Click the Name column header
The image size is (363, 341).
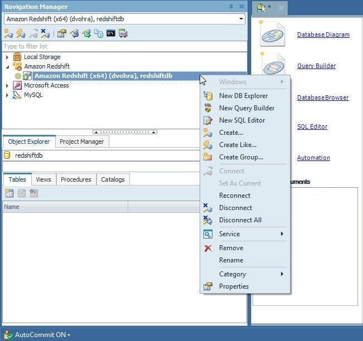(65, 207)
